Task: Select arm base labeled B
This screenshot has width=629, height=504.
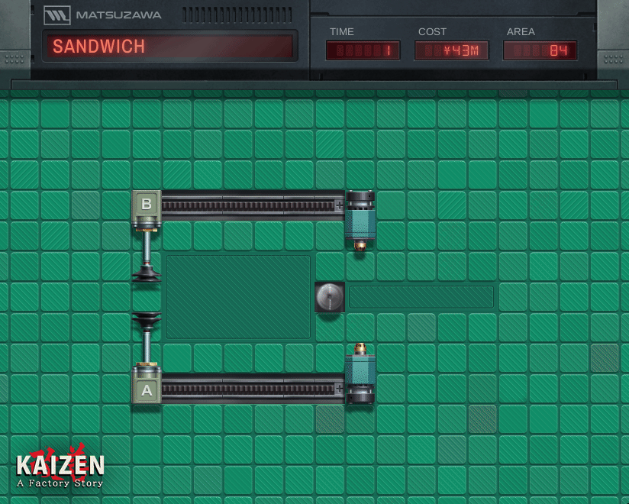Action: [x=147, y=205]
